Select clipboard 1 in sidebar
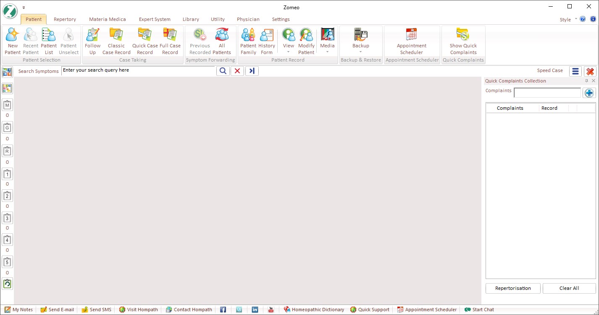Viewport: 599px width, 315px height. pyautogui.click(x=7, y=173)
